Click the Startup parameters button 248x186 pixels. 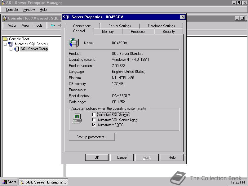tap(92, 137)
